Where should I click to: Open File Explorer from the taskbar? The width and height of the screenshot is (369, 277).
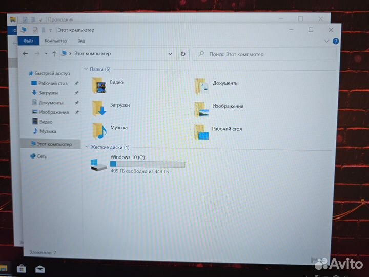pos(4,268)
